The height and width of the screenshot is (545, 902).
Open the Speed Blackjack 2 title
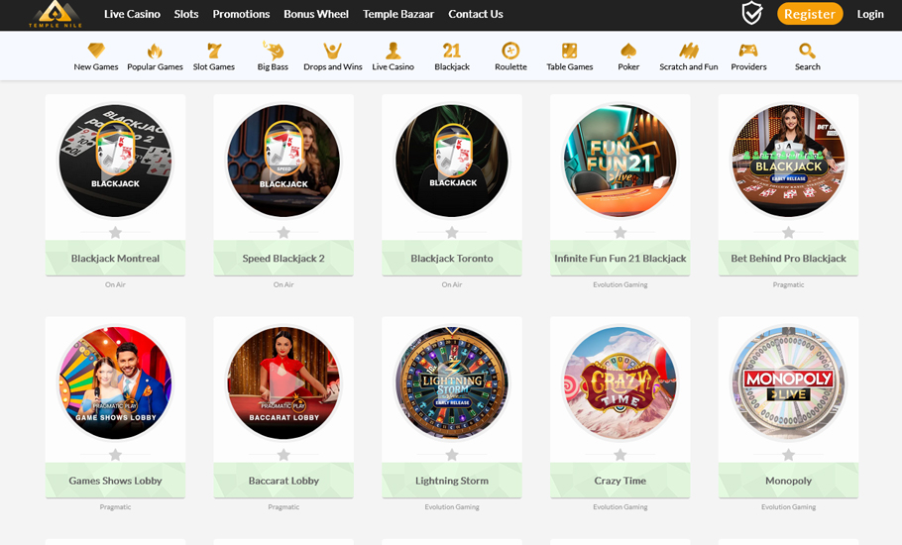click(283, 258)
